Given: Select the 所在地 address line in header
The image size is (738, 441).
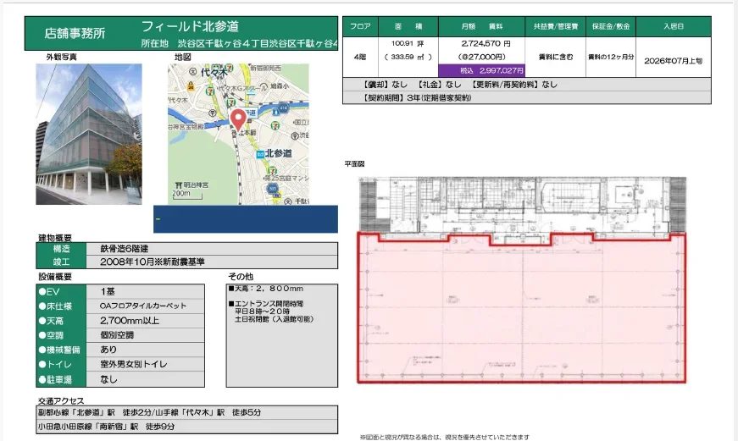Looking at the screenshot, I should pos(240,43).
